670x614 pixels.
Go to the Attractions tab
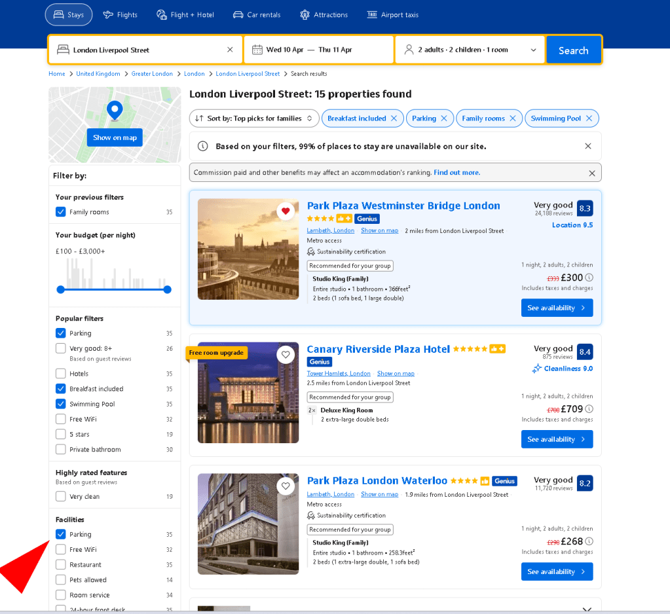(324, 14)
